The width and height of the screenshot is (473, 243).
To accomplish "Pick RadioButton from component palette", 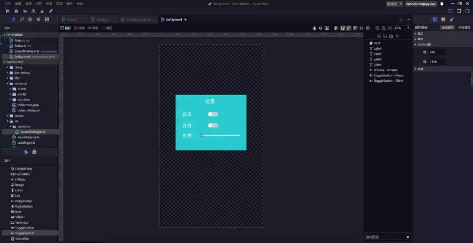I will 24,206.
